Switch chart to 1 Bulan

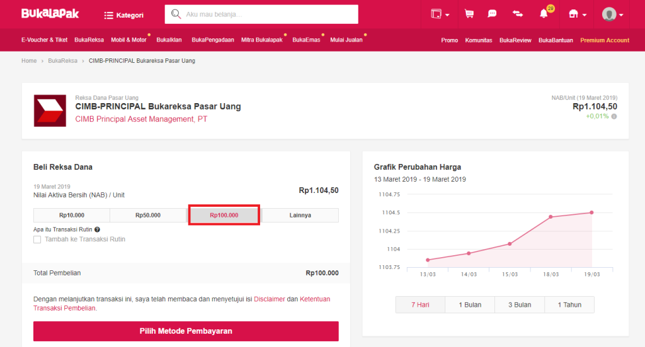[x=470, y=305]
